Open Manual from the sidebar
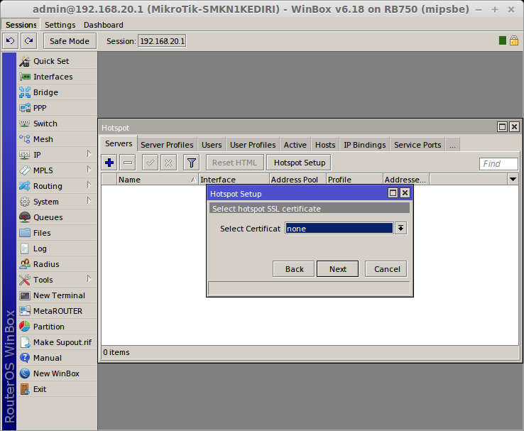Viewport: 524px width, 431px height. [57, 358]
